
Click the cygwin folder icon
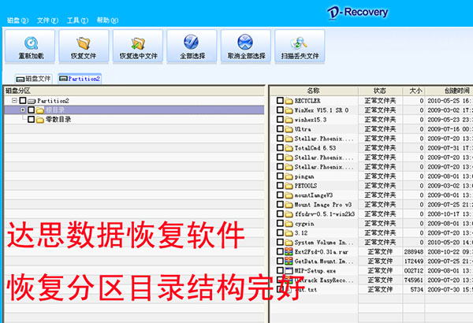289,224
